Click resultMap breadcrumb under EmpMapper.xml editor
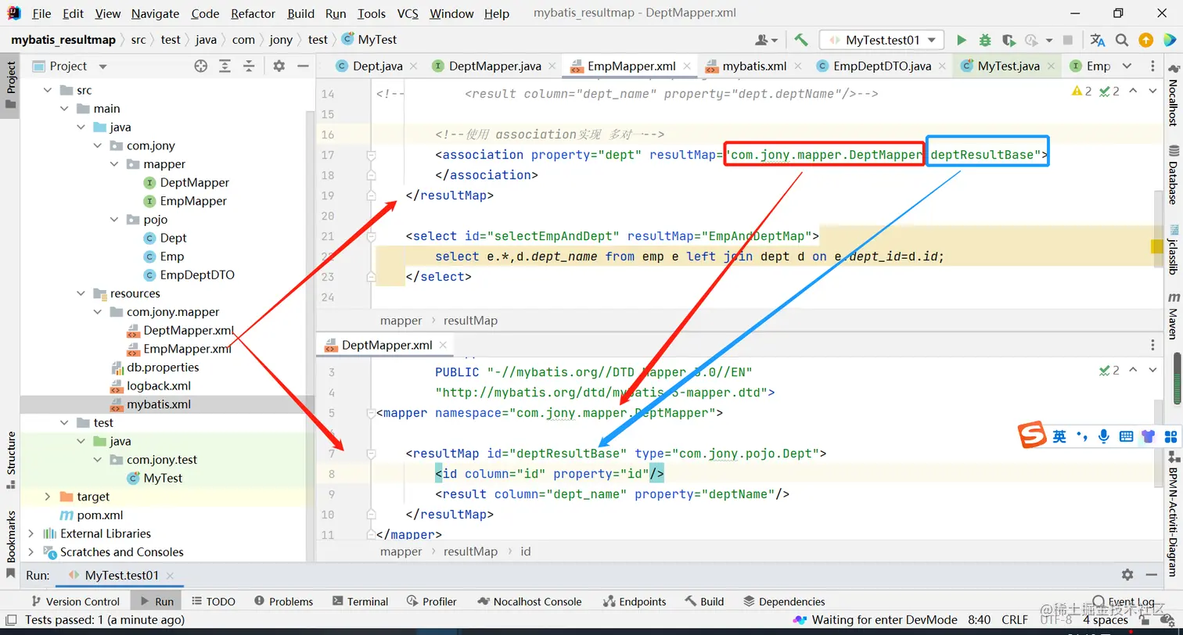 [470, 320]
